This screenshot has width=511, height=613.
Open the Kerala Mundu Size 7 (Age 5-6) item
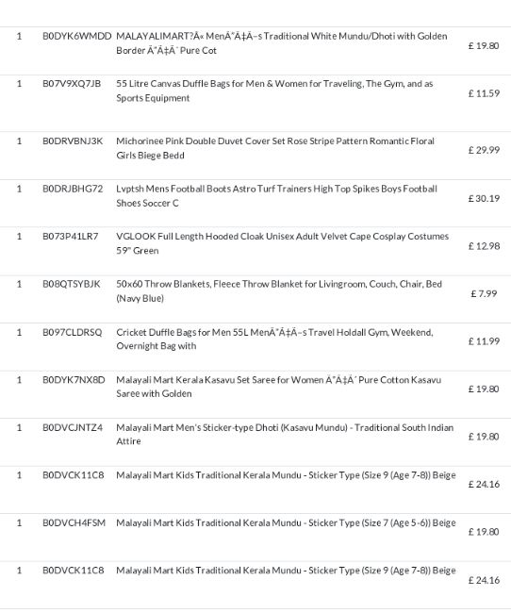pos(286,523)
